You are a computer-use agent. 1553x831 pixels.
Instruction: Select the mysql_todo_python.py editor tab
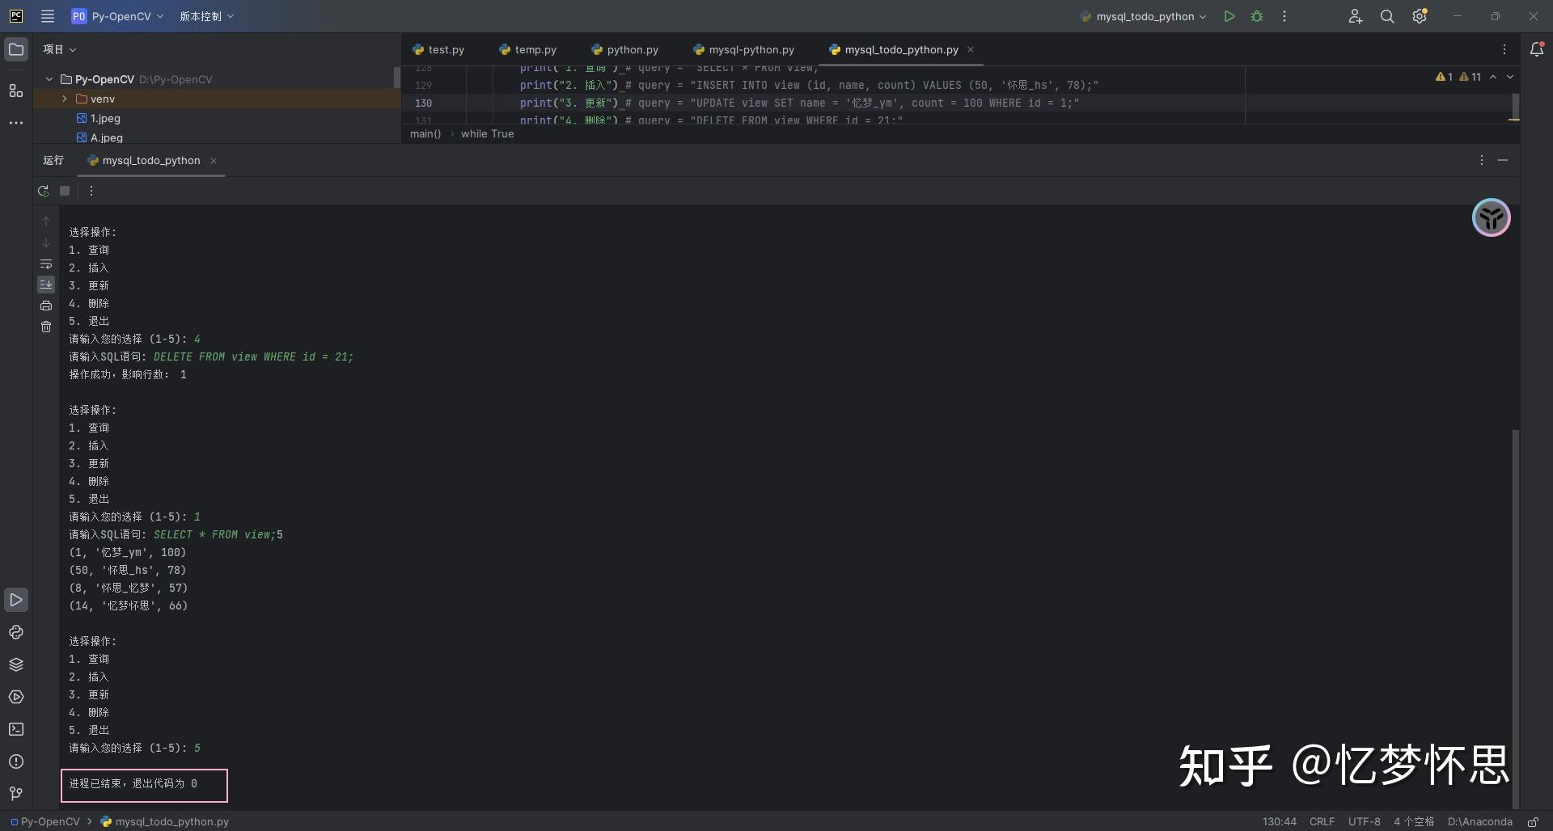[894, 49]
